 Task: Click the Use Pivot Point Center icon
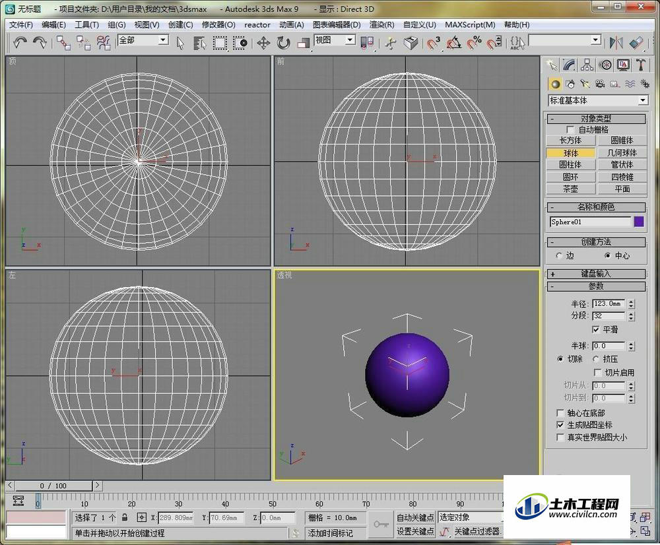coord(367,43)
